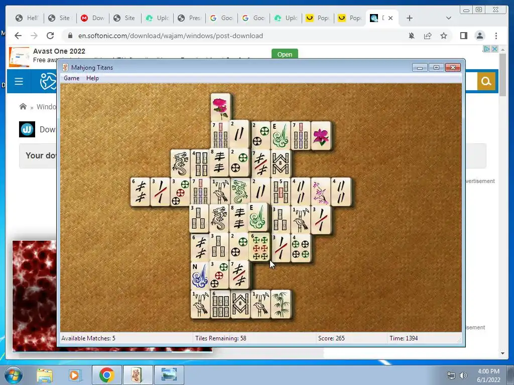Select the green dragon tile in the middle row
The image size is (514, 385).
point(240,192)
